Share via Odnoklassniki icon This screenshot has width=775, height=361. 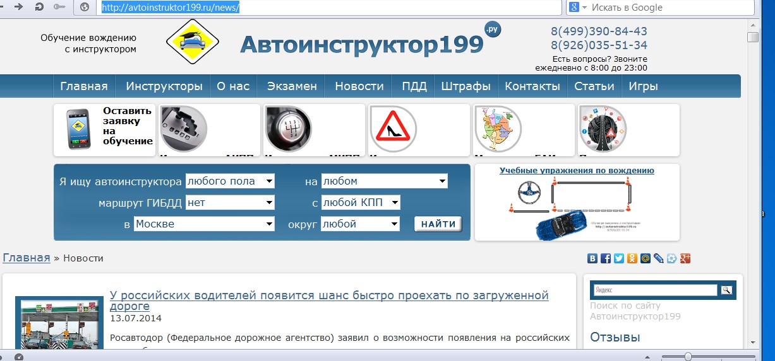coord(632,258)
